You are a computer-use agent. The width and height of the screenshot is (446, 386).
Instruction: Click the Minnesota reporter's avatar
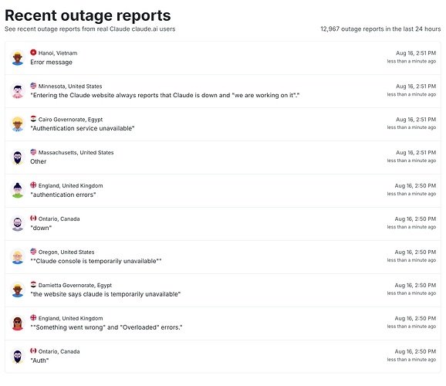point(18,91)
